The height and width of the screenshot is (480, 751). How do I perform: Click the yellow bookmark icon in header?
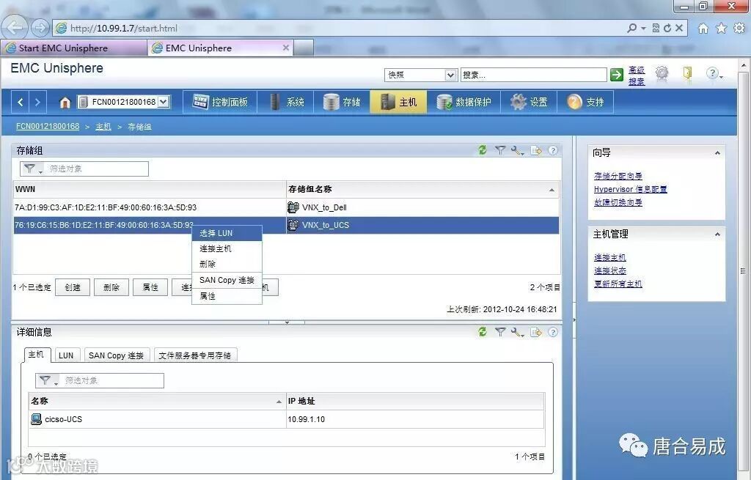687,73
